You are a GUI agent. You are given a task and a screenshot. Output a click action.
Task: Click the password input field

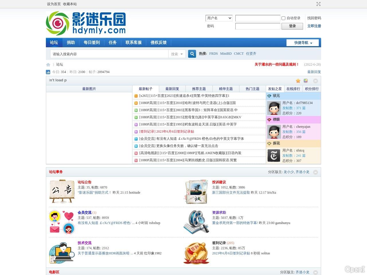tap(257, 26)
